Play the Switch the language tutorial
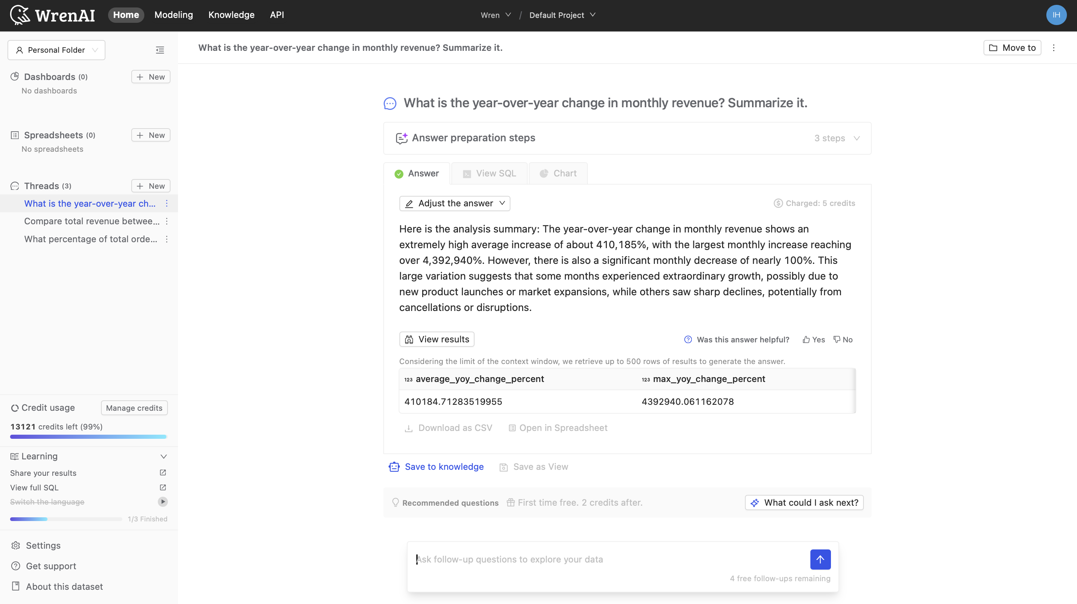 (163, 502)
